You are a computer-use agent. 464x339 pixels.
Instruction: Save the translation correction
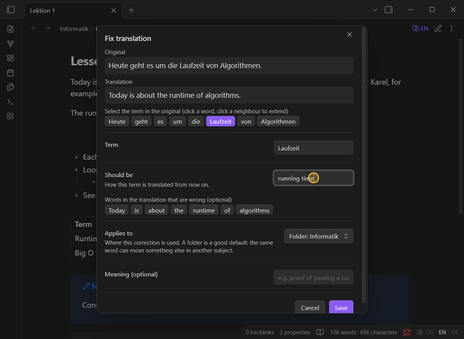(341, 307)
